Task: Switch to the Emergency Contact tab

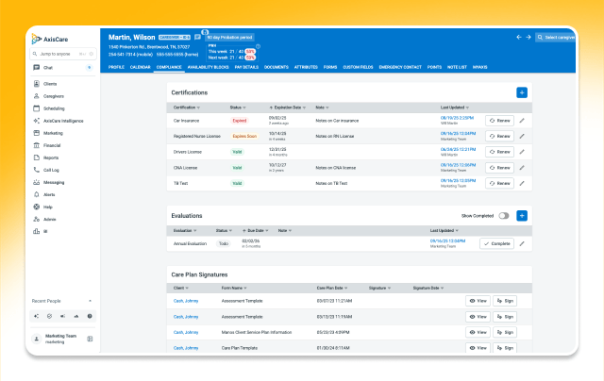Action: [x=400, y=68]
